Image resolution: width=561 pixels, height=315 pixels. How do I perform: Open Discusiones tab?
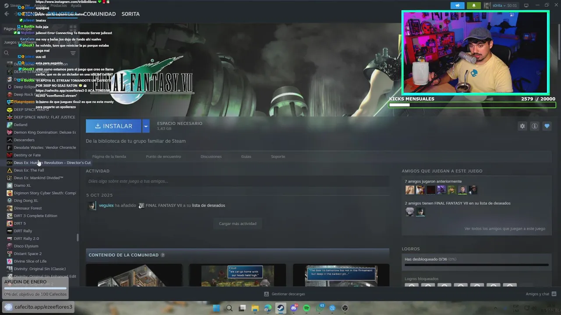click(x=211, y=157)
